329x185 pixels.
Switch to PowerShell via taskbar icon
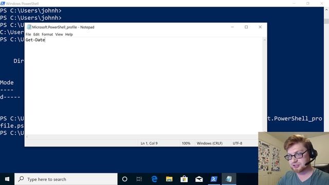pyautogui.click(x=214, y=179)
